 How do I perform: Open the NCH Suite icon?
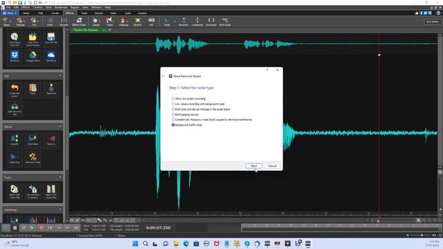(x=225, y=21)
